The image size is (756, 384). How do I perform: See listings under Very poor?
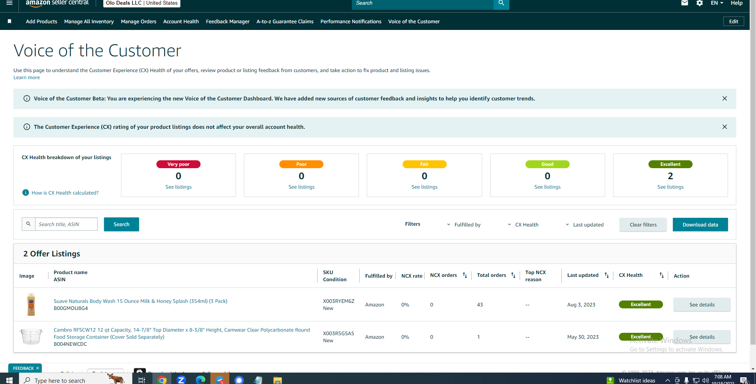178,187
